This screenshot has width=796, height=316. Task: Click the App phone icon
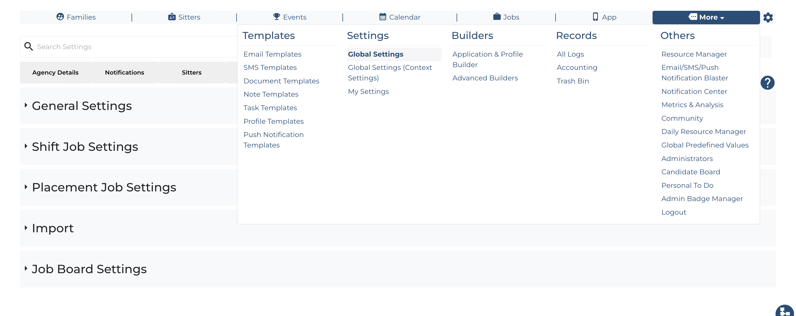click(595, 17)
